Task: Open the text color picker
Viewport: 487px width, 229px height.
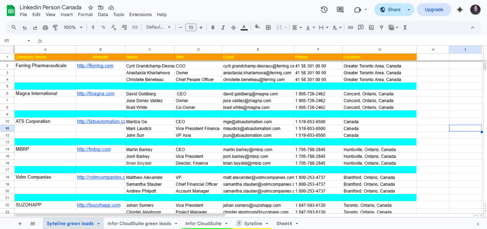Action: pyautogui.click(x=244, y=27)
